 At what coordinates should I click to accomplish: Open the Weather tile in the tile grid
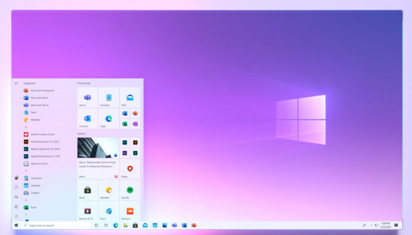point(108,190)
